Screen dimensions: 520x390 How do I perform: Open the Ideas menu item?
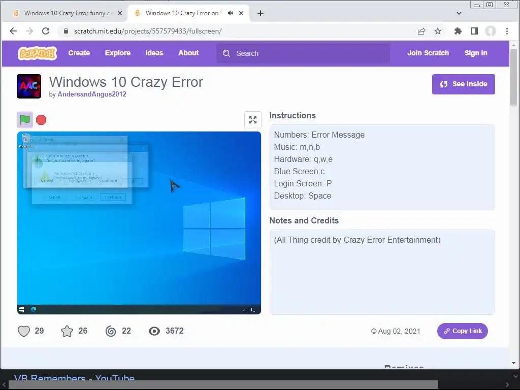[154, 53]
